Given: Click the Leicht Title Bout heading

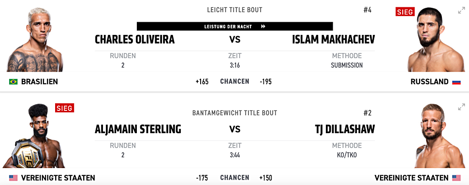Looking at the screenshot, I should click(x=235, y=10).
